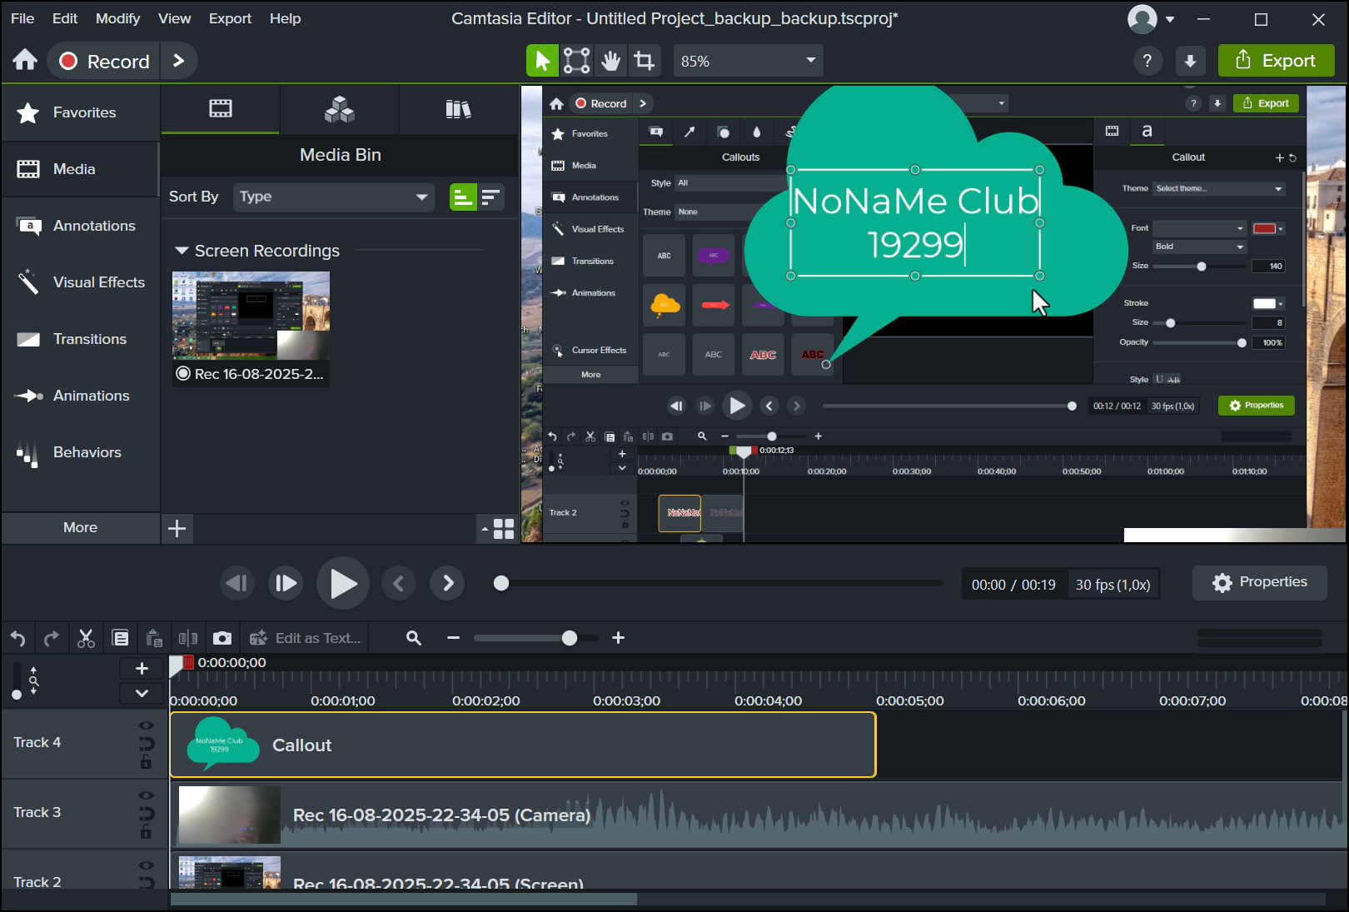Screen dimensions: 1349x912
Task: Jump to the next marker
Action: 448,583
